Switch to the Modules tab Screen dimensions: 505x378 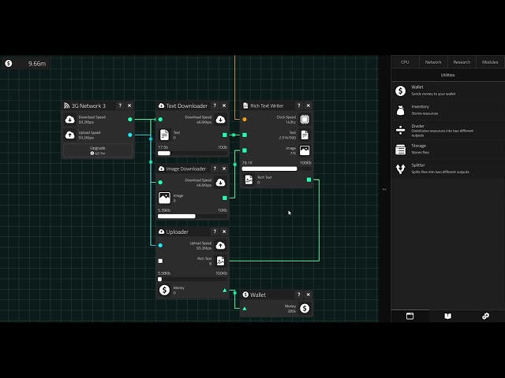click(x=490, y=62)
